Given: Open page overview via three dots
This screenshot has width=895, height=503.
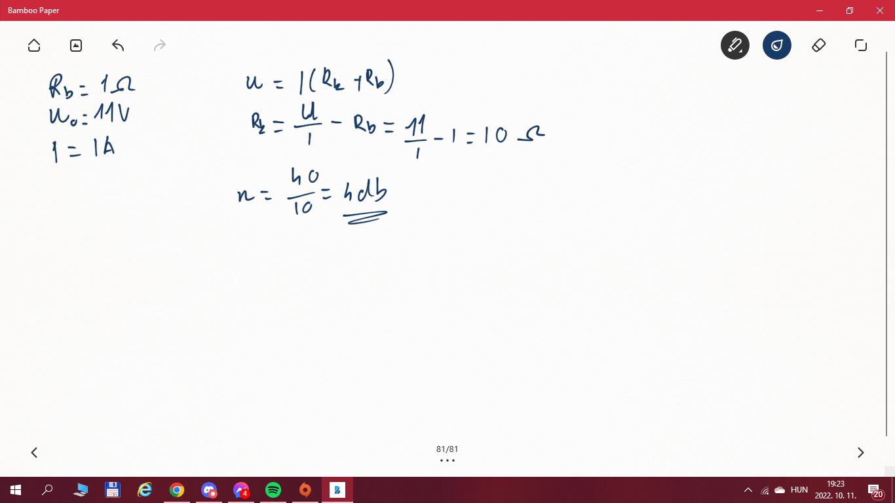Looking at the screenshot, I should [447, 460].
